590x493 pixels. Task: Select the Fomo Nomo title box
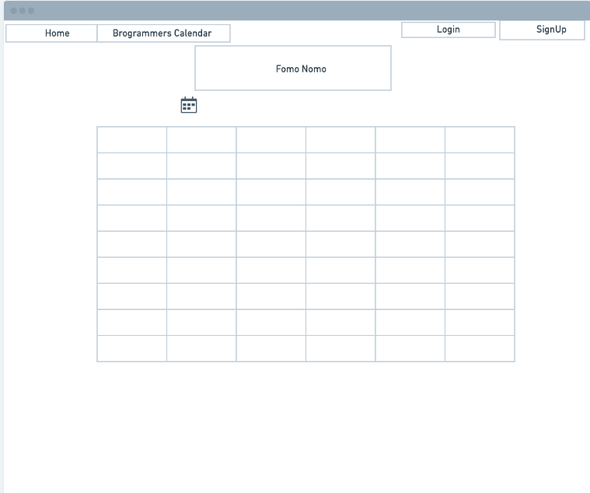pos(293,68)
